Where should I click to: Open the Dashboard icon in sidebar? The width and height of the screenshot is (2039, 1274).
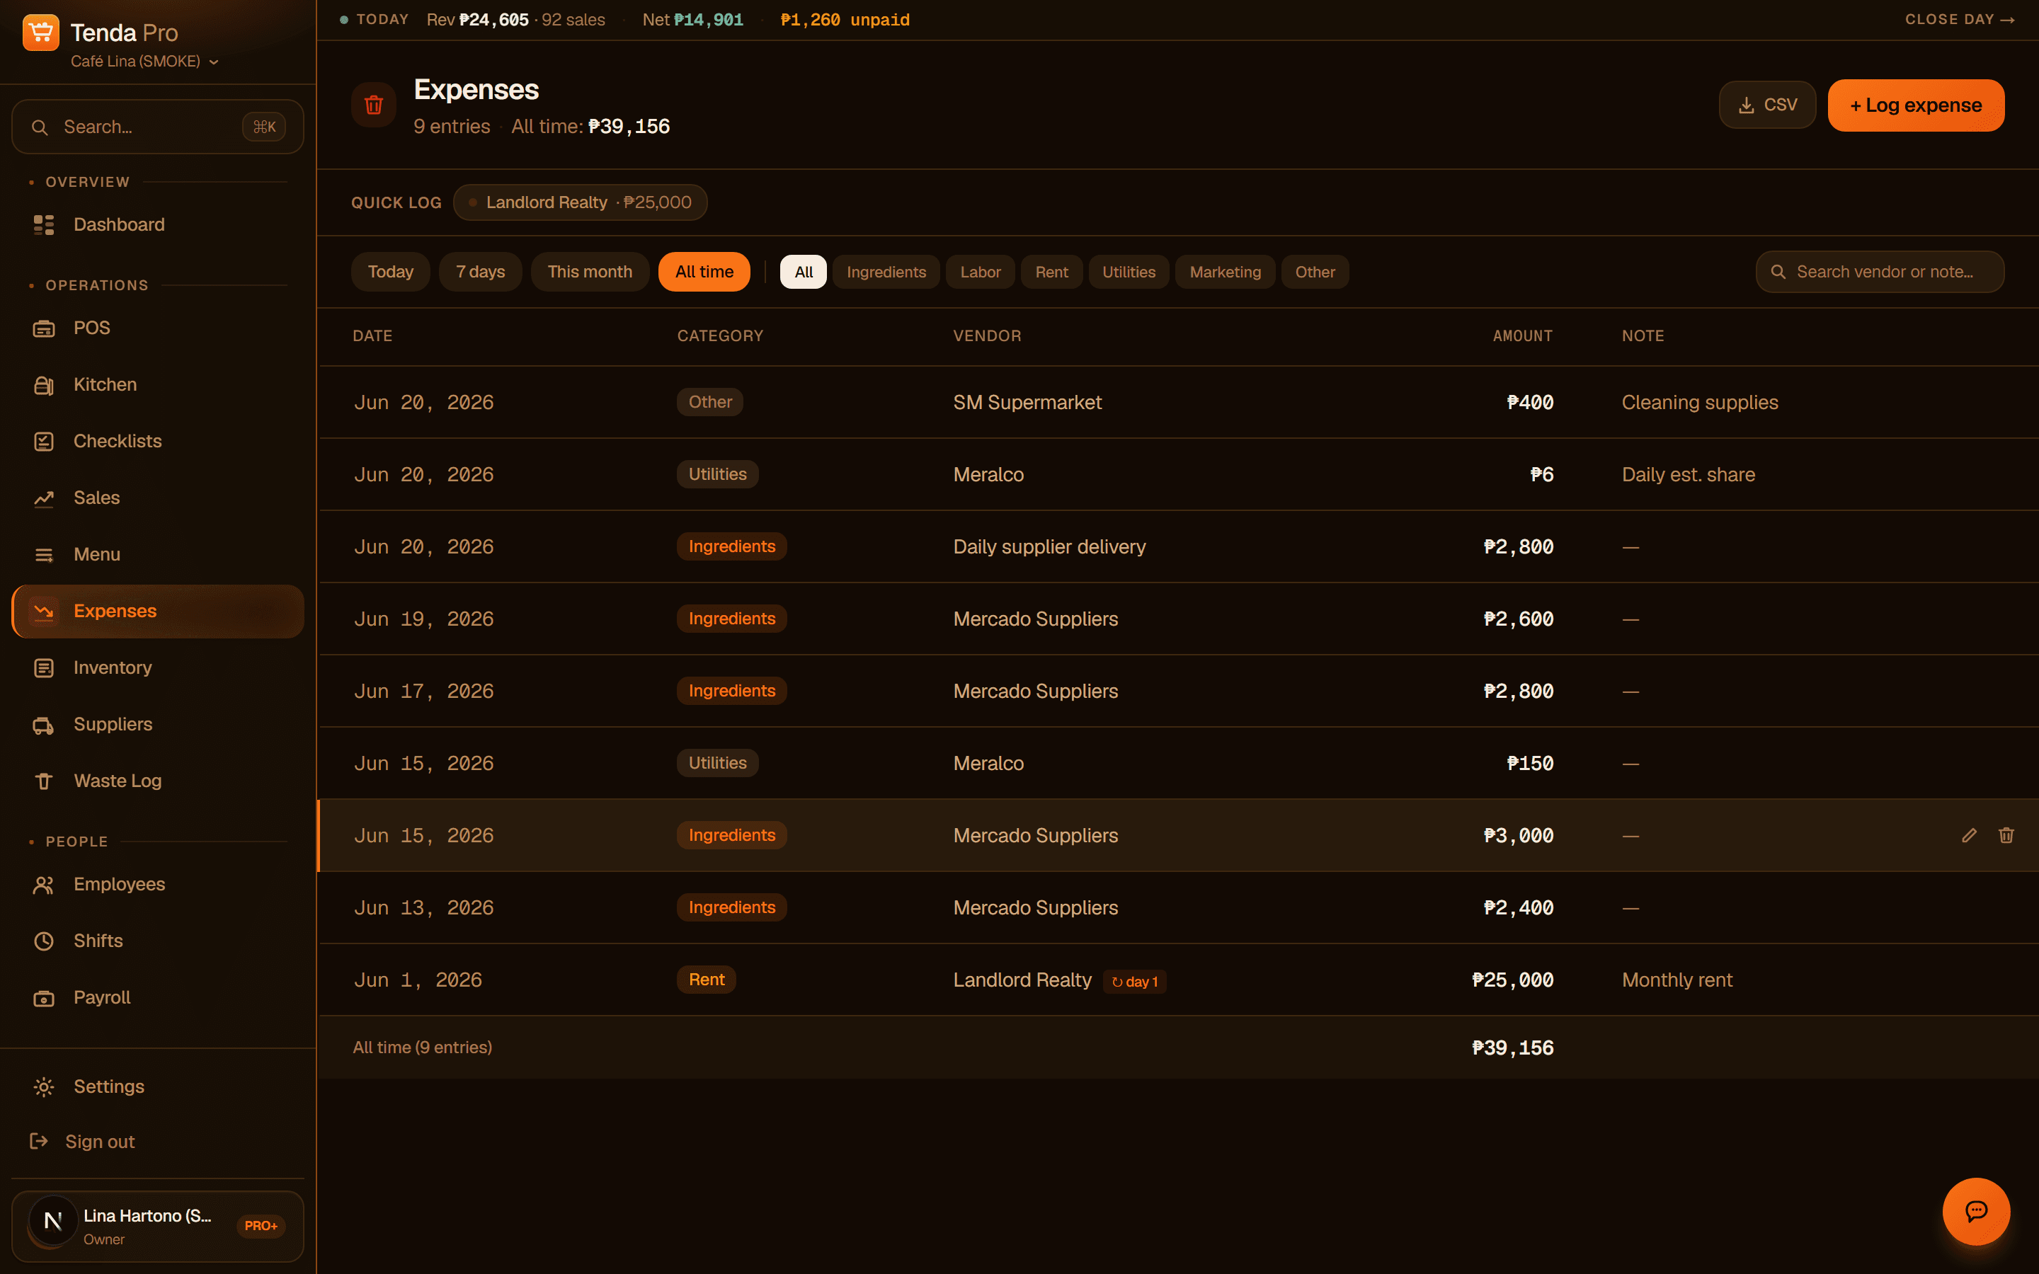point(44,225)
